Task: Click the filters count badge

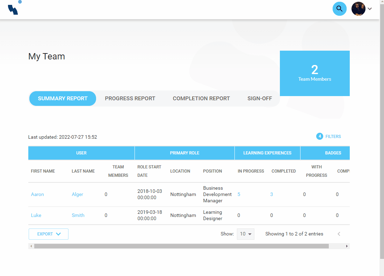Action: pyautogui.click(x=319, y=137)
